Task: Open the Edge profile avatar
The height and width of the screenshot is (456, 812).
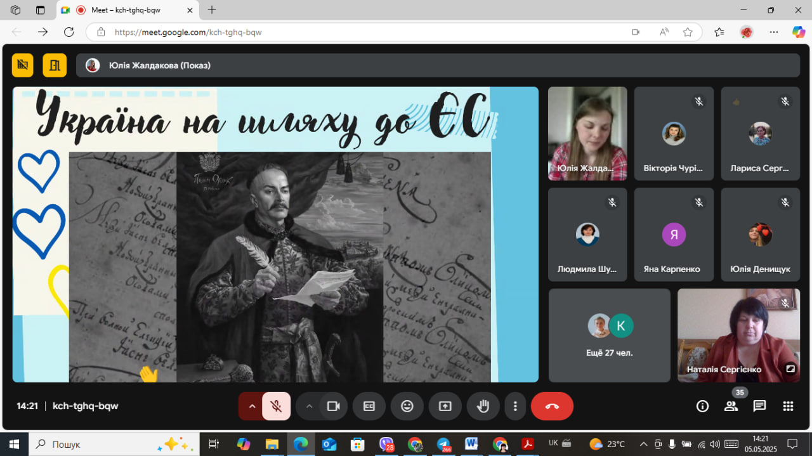Action: pos(746,32)
